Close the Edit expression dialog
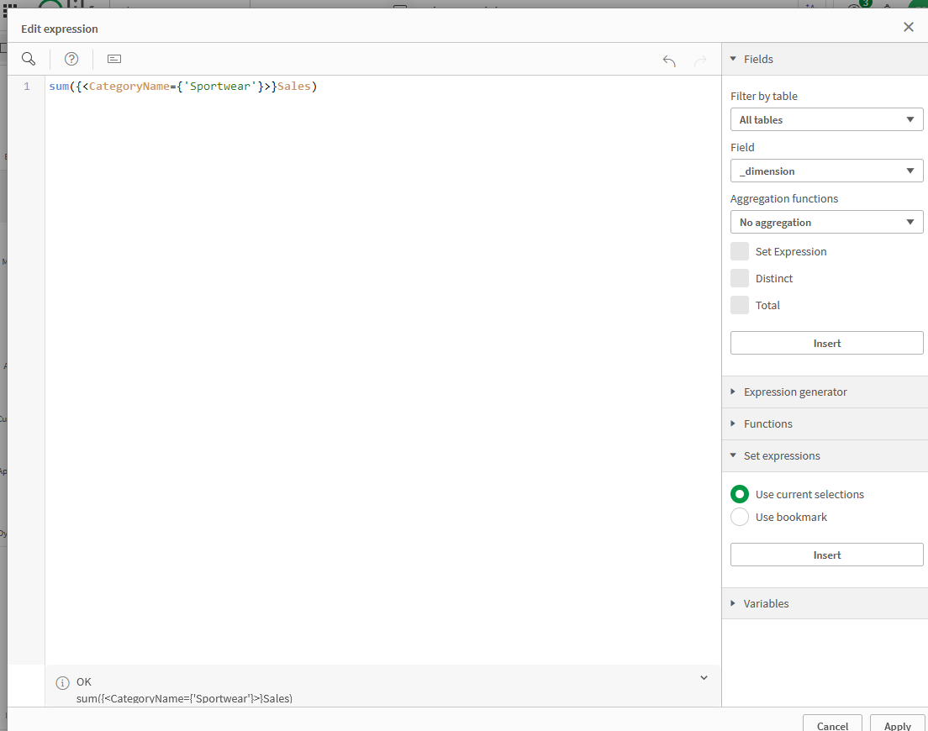 (x=909, y=27)
